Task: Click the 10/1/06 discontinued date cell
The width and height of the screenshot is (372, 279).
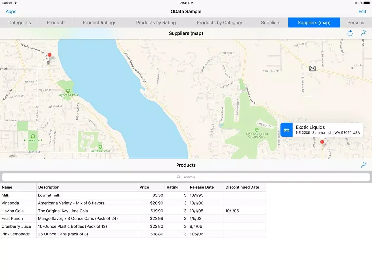Action: click(x=245, y=211)
